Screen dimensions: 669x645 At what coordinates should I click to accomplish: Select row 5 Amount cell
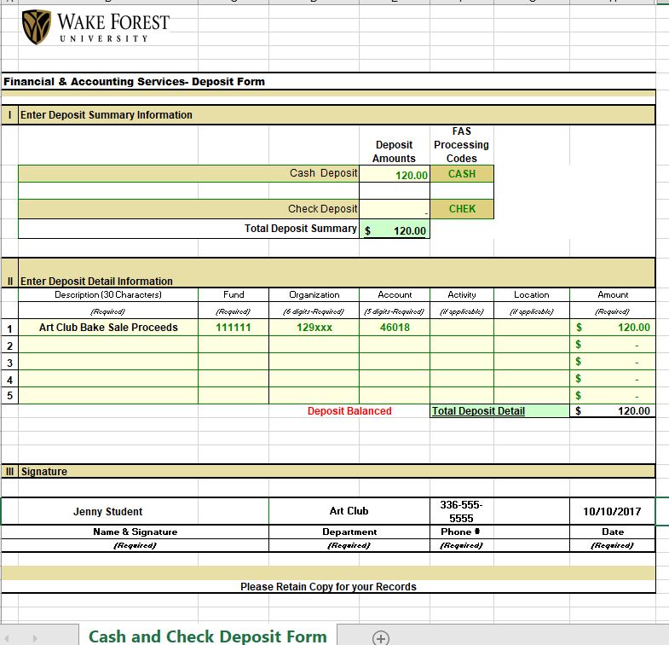pos(613,396)
